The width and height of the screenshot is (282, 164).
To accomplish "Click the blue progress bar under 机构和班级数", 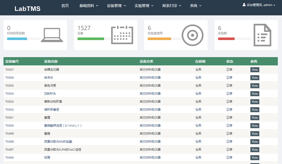I will [x=17, y=39].
